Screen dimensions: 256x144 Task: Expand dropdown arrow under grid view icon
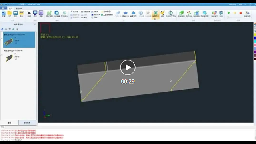coord(41,18)
